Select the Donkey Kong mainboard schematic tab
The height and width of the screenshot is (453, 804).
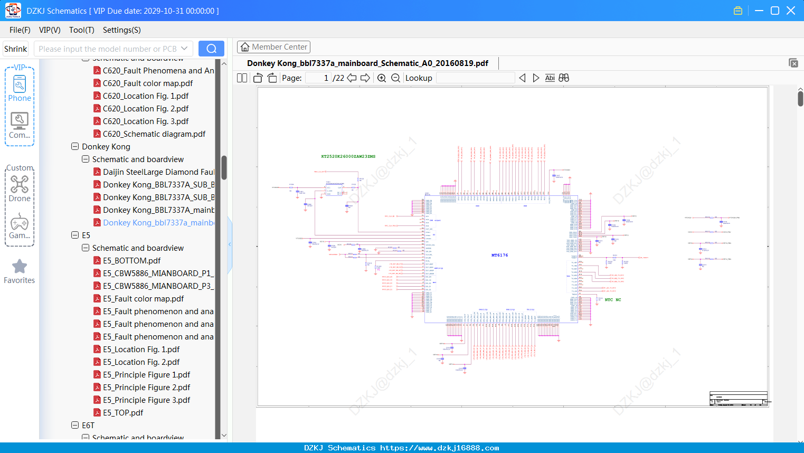point(367,63)
